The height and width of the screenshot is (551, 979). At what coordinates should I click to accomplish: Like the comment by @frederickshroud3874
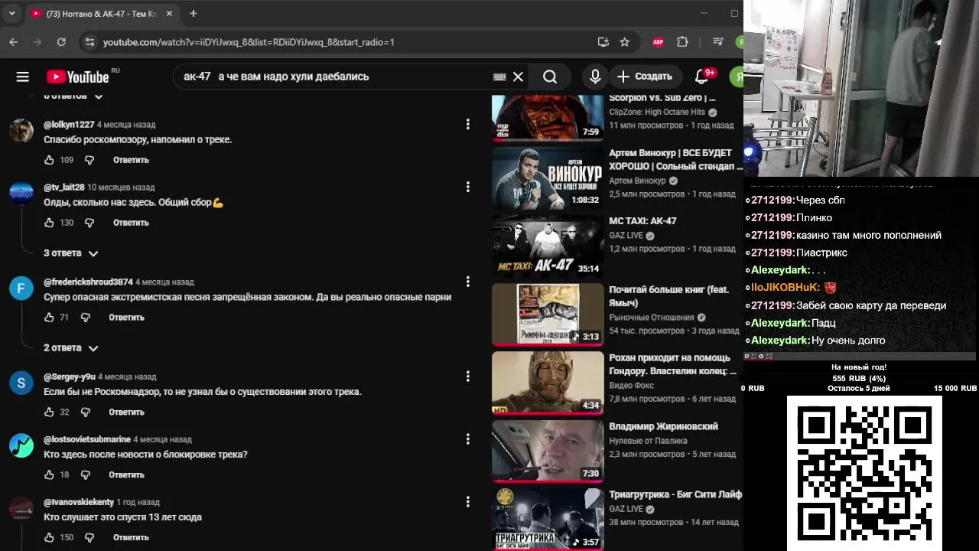pos(49,318)
